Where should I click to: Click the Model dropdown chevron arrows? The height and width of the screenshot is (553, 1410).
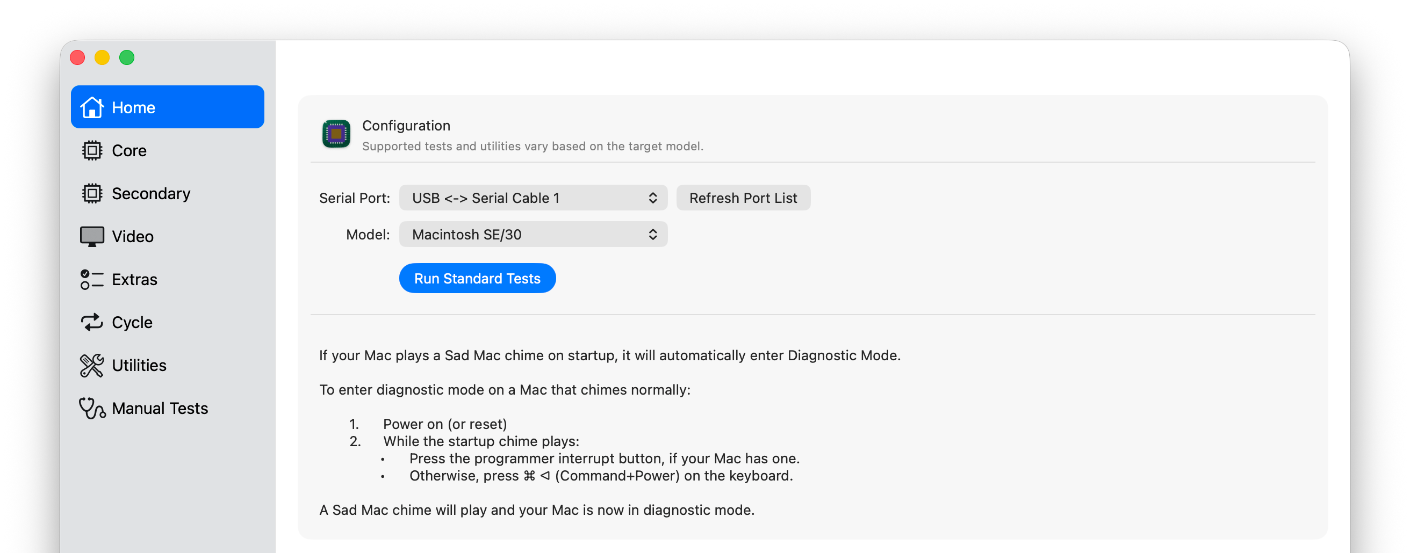[x=652, y=235]
